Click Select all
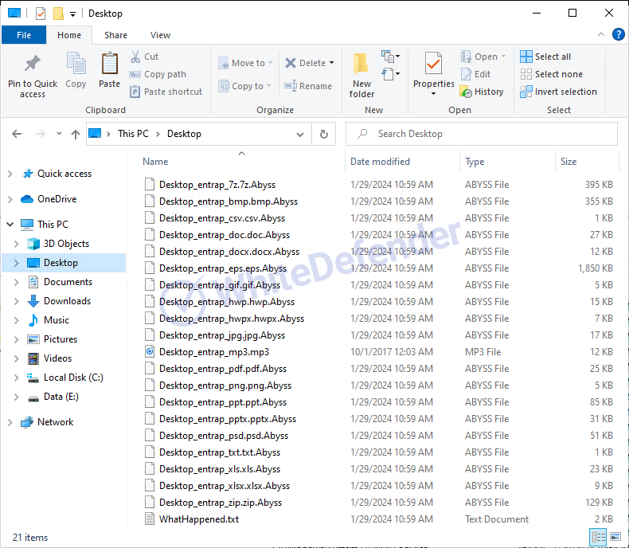 pos(545,57)
